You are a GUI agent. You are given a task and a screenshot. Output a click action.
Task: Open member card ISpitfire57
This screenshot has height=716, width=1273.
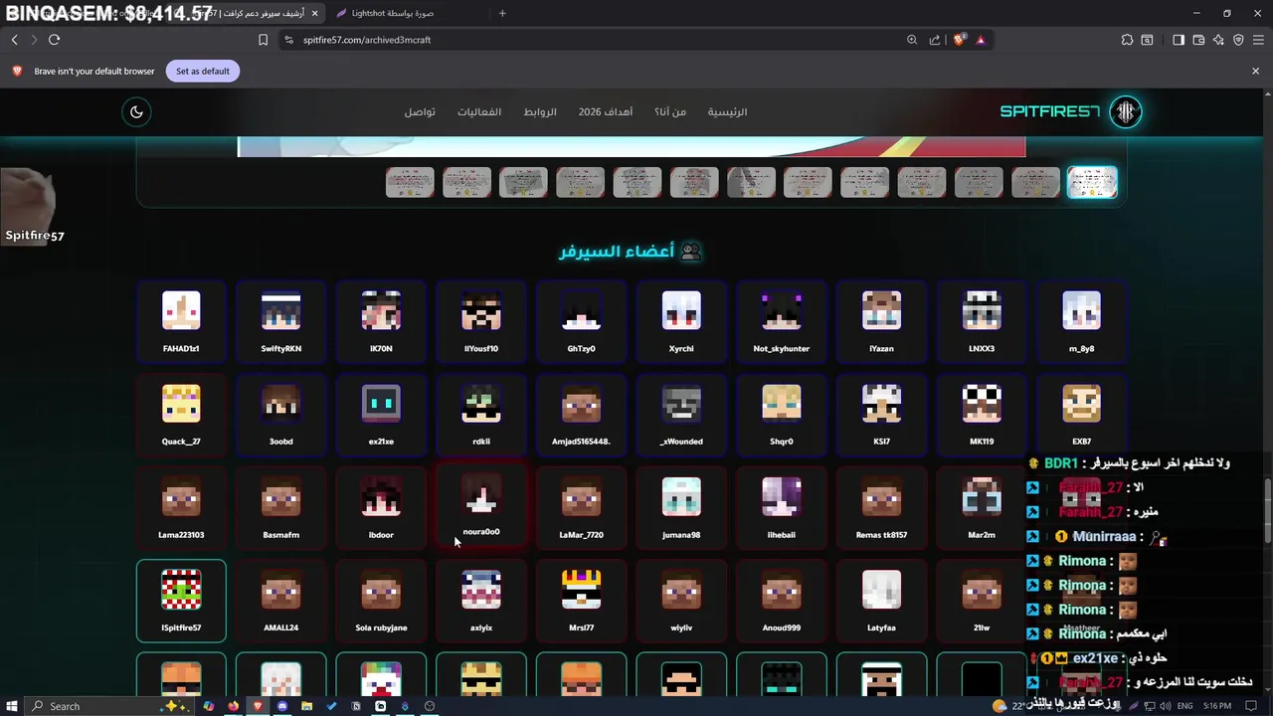181,601
